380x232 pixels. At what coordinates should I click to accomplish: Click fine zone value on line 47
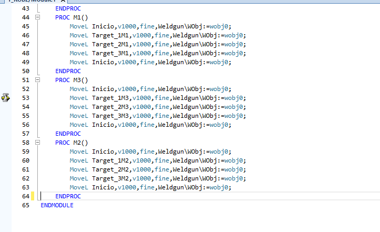click(162, 44)
